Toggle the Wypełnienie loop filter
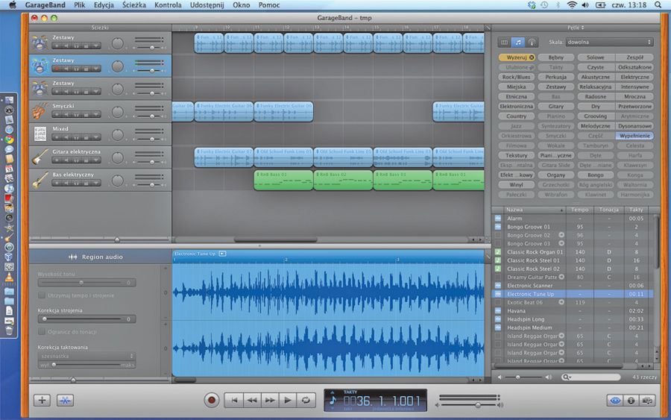 [x=634, y=136]
